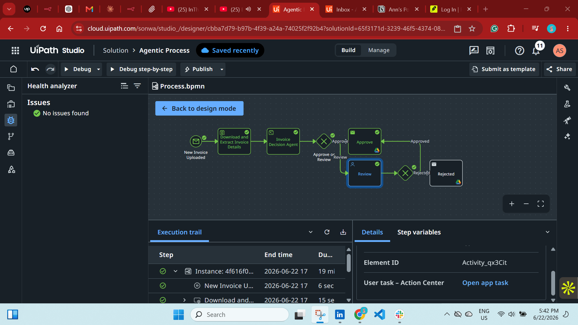The width and height of the screenshot is (578, 325).
Task: Open the Windows Start menu
Action: pyautogui.click(x=179, y=314)
